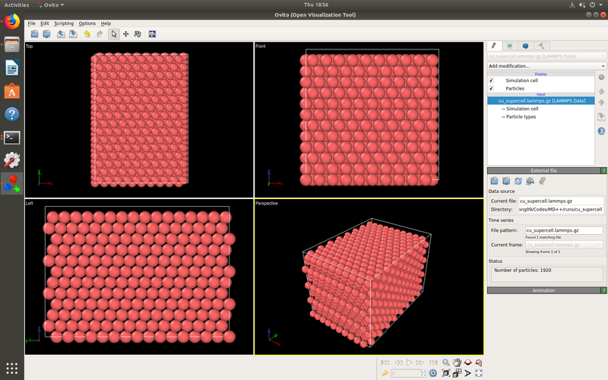The height and width of the screenshot is (380, 608).
Task: Click the Render active viewport icon
Action: point(152,34)
